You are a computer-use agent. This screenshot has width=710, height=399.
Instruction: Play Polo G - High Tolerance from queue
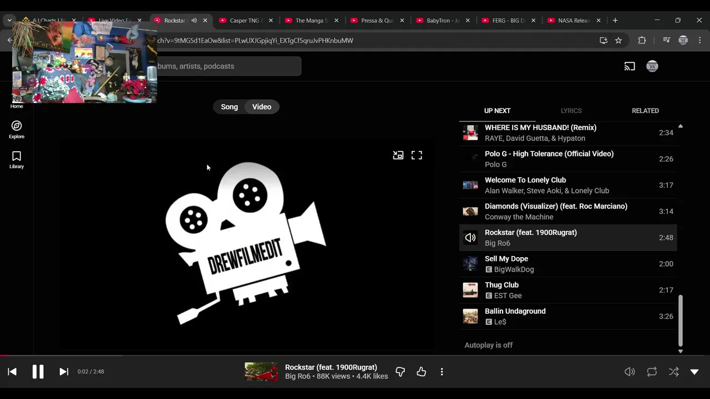568,159
